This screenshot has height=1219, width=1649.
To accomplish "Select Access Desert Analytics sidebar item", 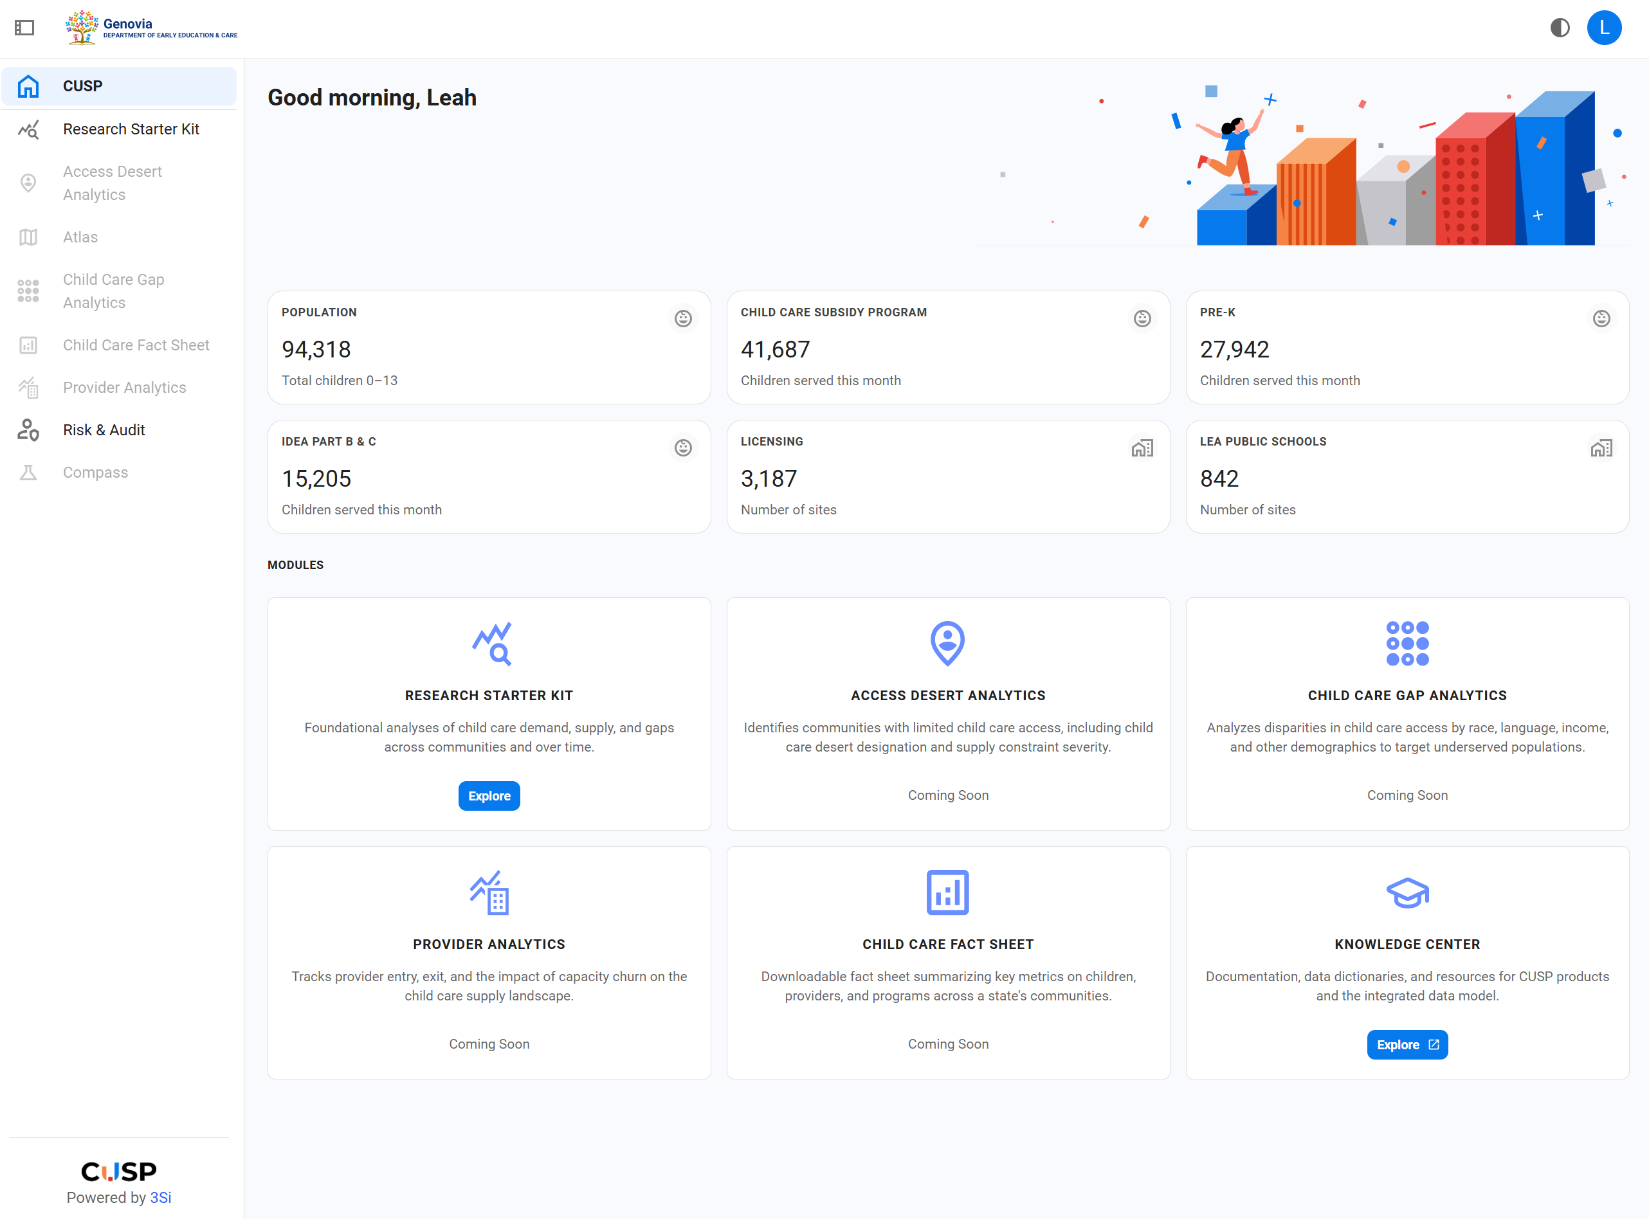I will (119, 183).
